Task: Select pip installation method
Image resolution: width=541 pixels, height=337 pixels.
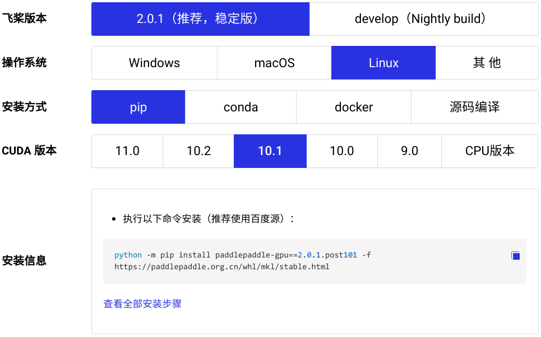Action: pos(138,107)
